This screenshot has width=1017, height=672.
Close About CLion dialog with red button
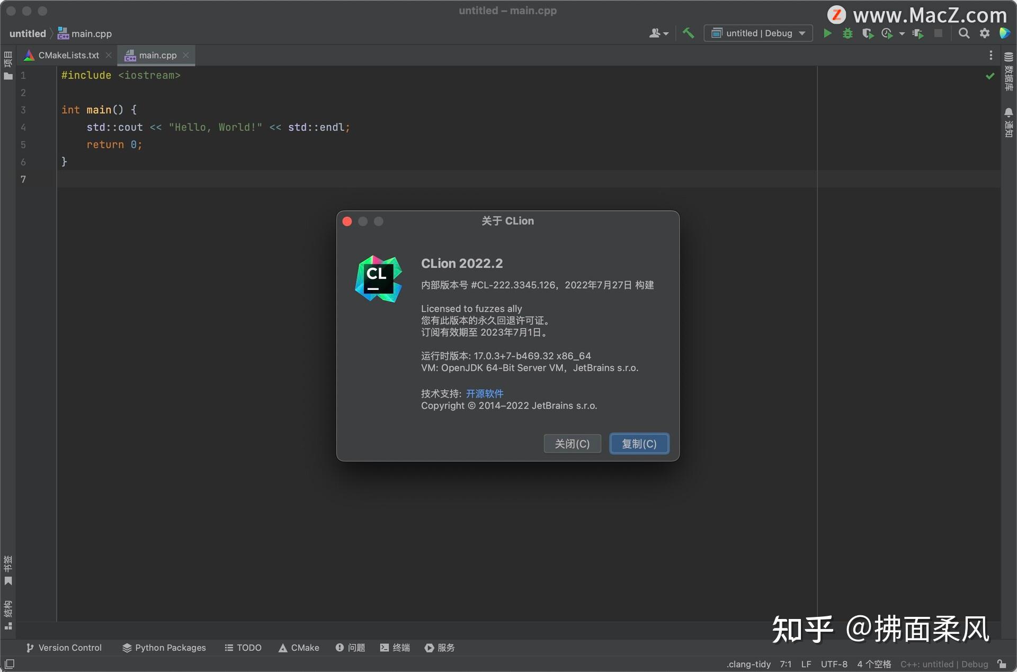point(347,221)
